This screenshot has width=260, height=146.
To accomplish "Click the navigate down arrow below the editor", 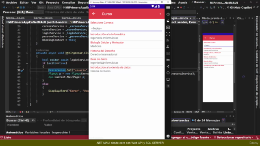I will tap(38, 112).
